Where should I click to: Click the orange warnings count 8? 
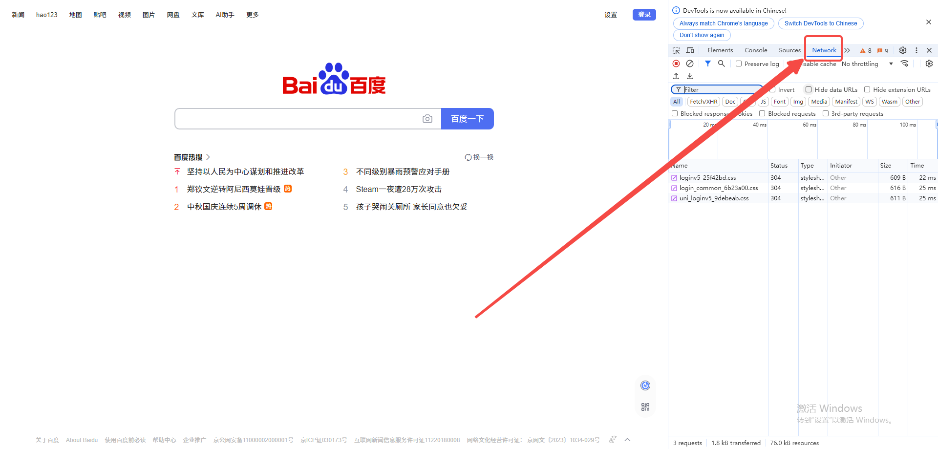[866, 50]
